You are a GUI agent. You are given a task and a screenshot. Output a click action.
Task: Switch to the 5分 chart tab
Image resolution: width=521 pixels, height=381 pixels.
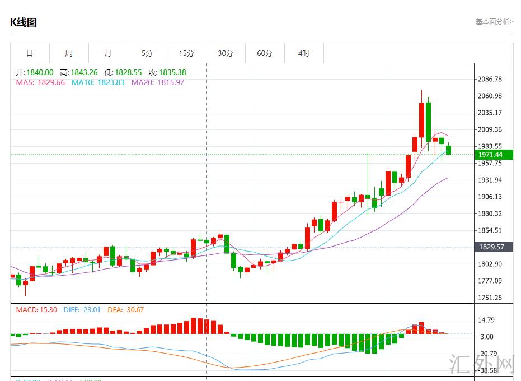[x=147, y=53]
